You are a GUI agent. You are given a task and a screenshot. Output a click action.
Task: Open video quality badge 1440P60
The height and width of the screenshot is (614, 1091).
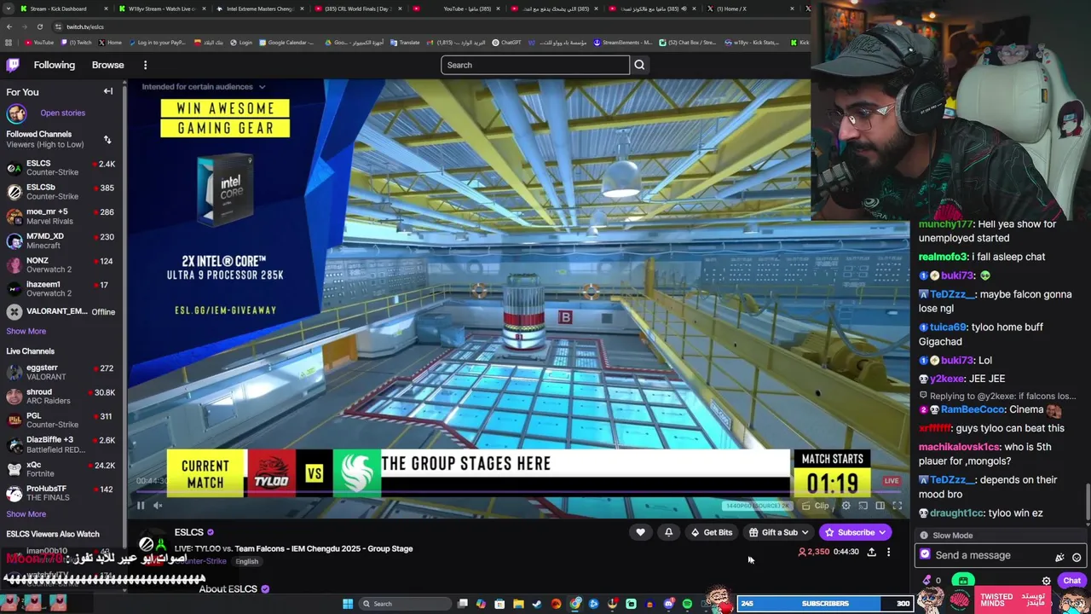pyautogui.click(x=757, y=506)
